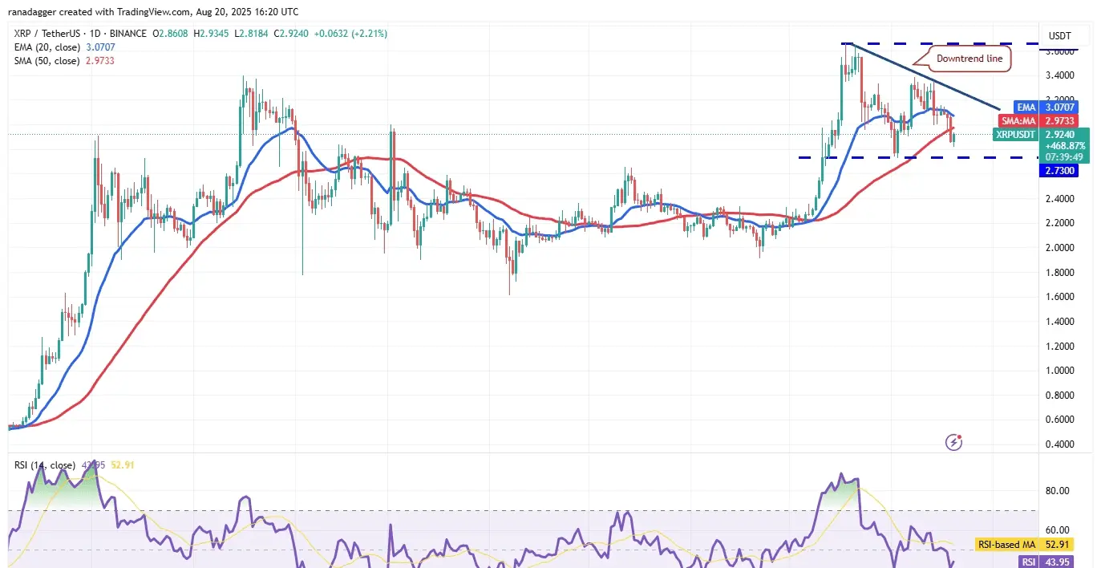Click the 3.4000 price axis label
1101x568 pixels.
tap(1060, 75)
